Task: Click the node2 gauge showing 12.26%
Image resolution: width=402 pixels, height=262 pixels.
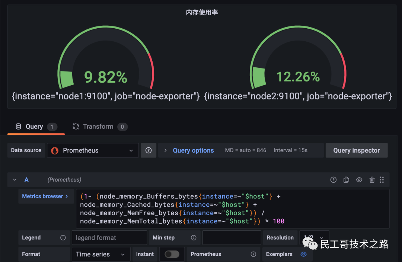Action: pos(298,58)
